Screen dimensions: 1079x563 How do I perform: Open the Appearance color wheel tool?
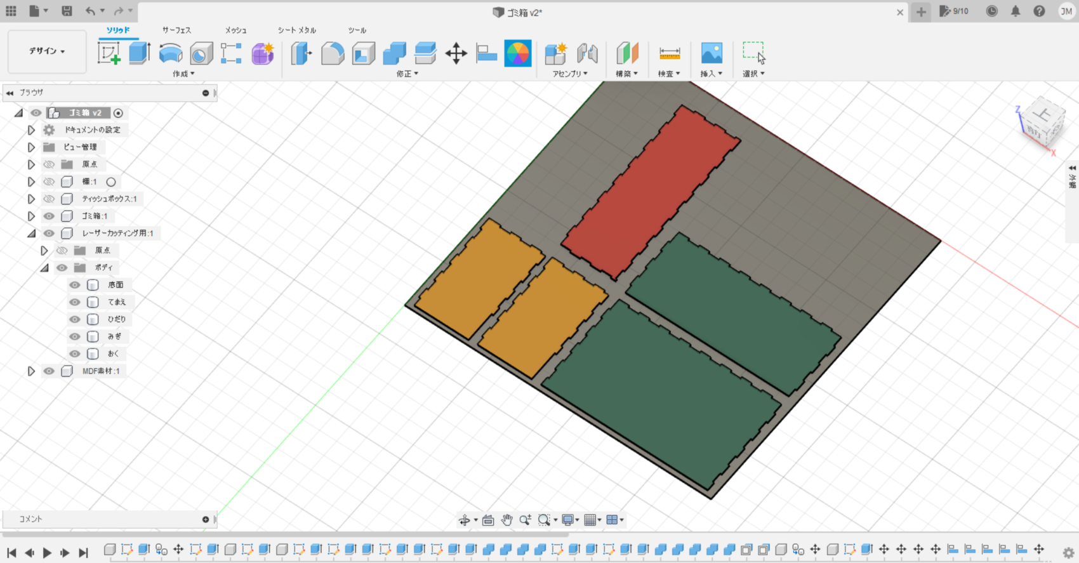pos(517,53)
